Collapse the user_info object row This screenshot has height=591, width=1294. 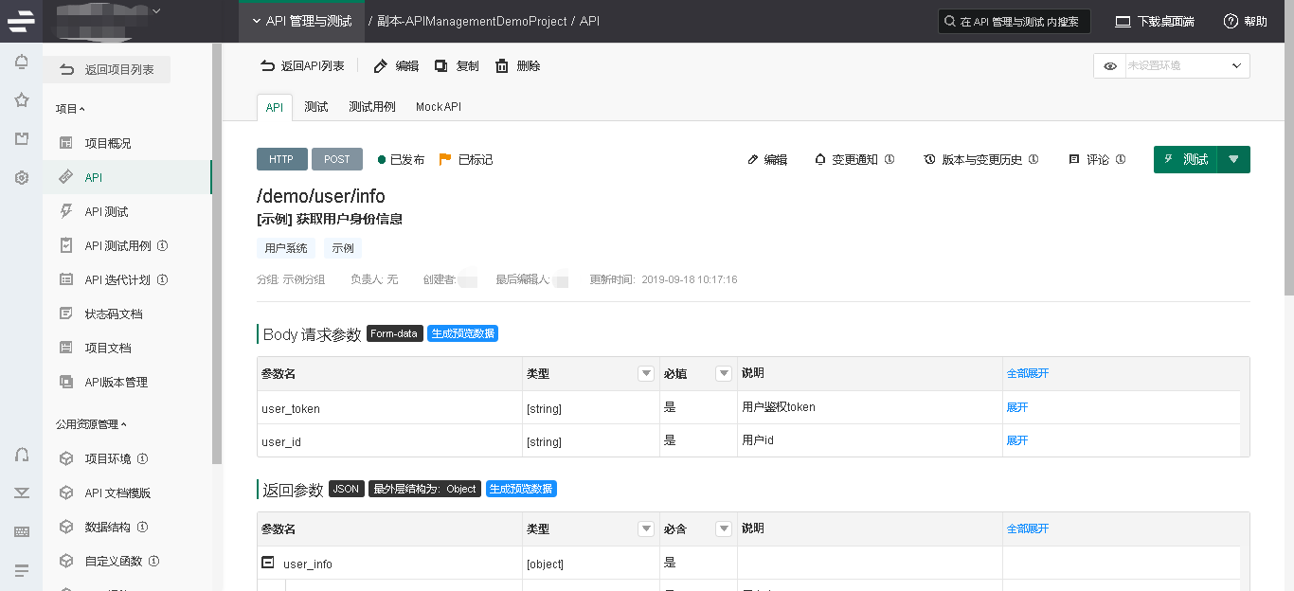point(268,563)
